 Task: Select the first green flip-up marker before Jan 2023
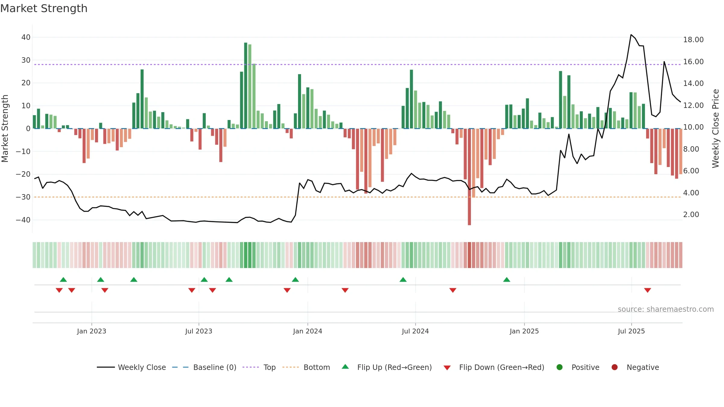[63, 279]
